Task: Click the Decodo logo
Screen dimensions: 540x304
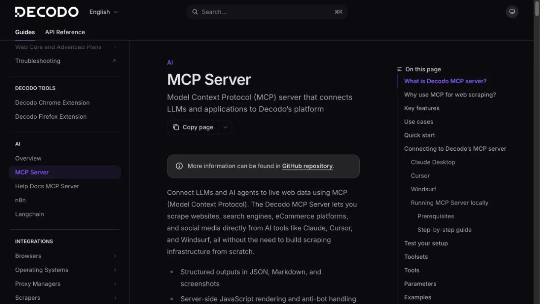Action: 47,12
